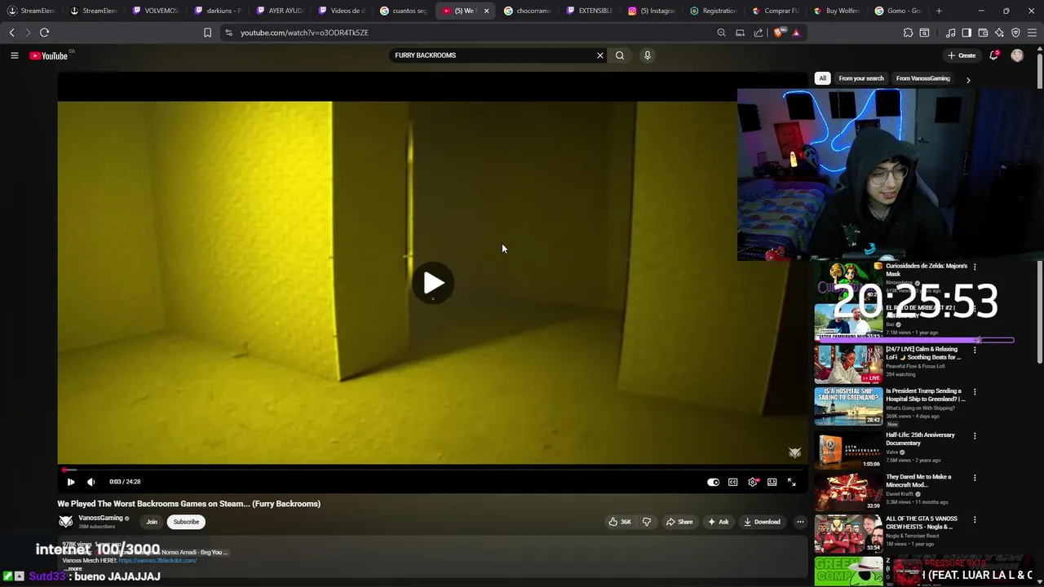This screenshot has width=1044, height=587.
Task: Mute the video with the volume icon
Action: click(x=91, y=482)
